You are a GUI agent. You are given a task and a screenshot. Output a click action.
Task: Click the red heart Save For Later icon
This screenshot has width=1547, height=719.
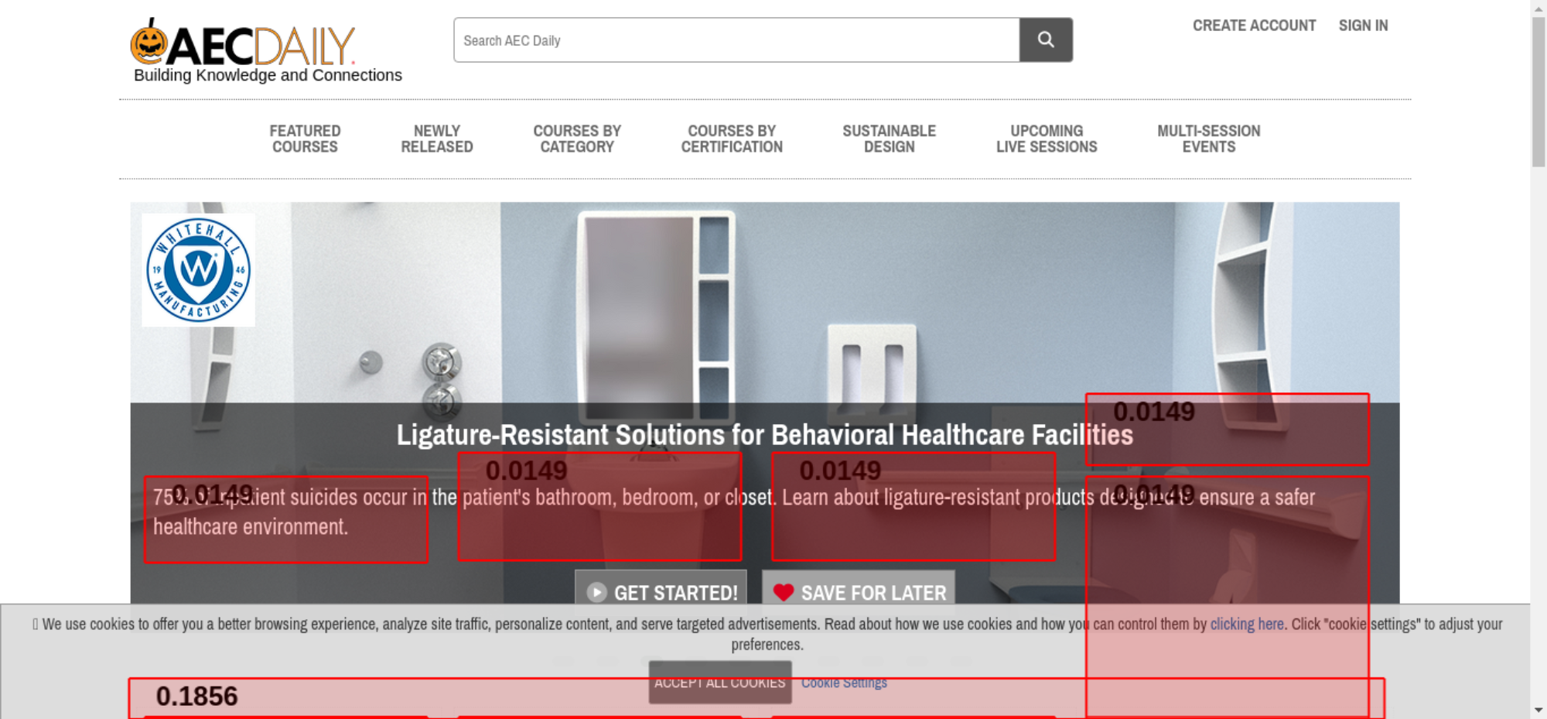tap(784, 593)
